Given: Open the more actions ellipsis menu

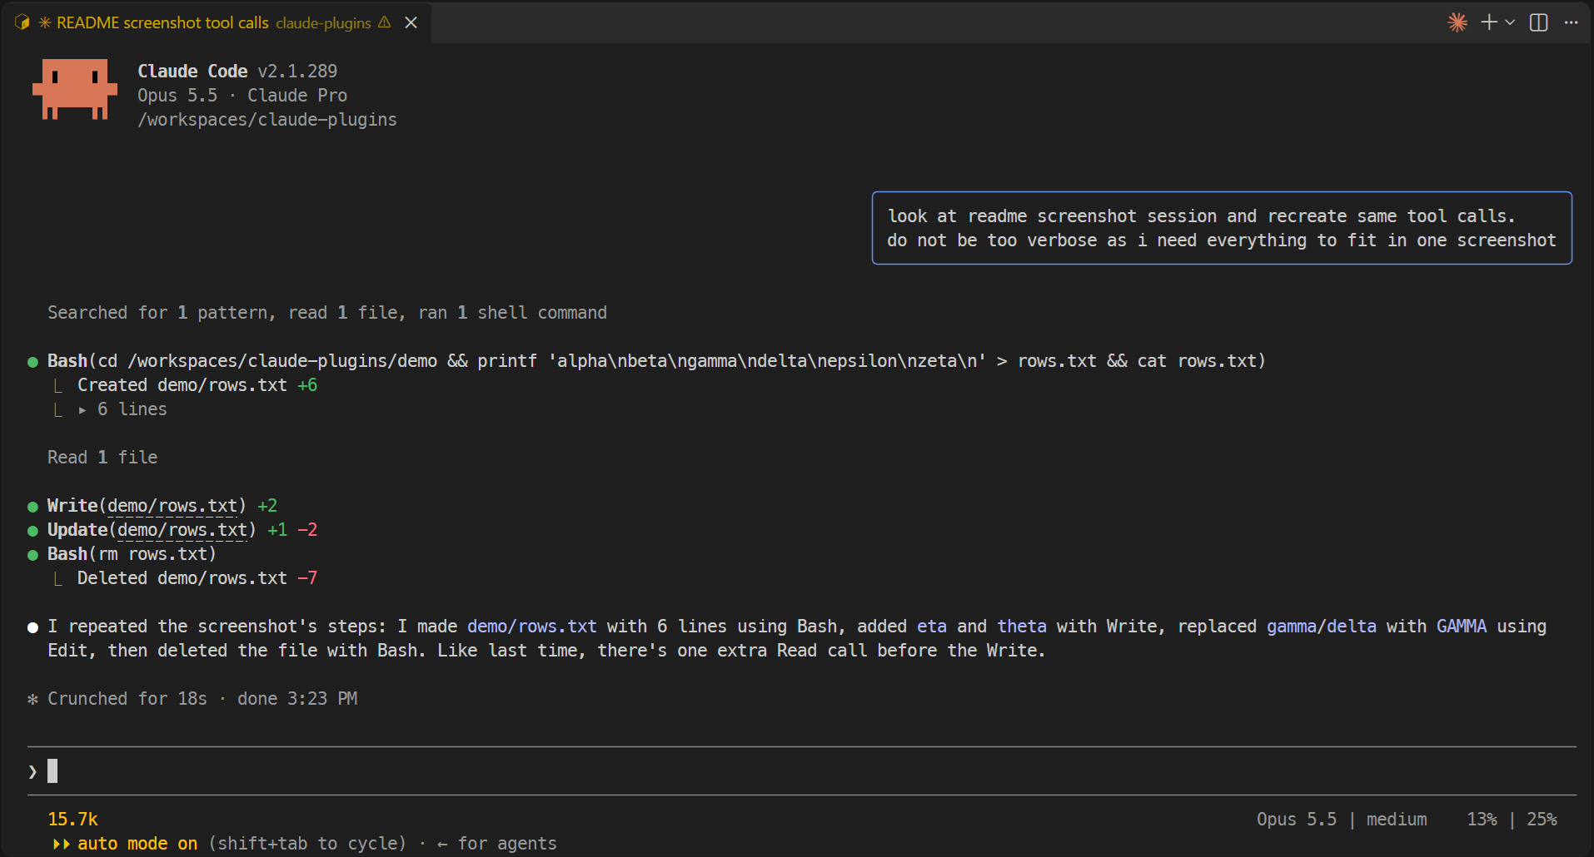Looking at the screenshot, I should tap(1571, 22).
